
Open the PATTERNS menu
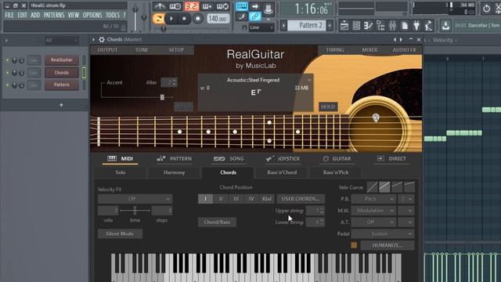54,15
